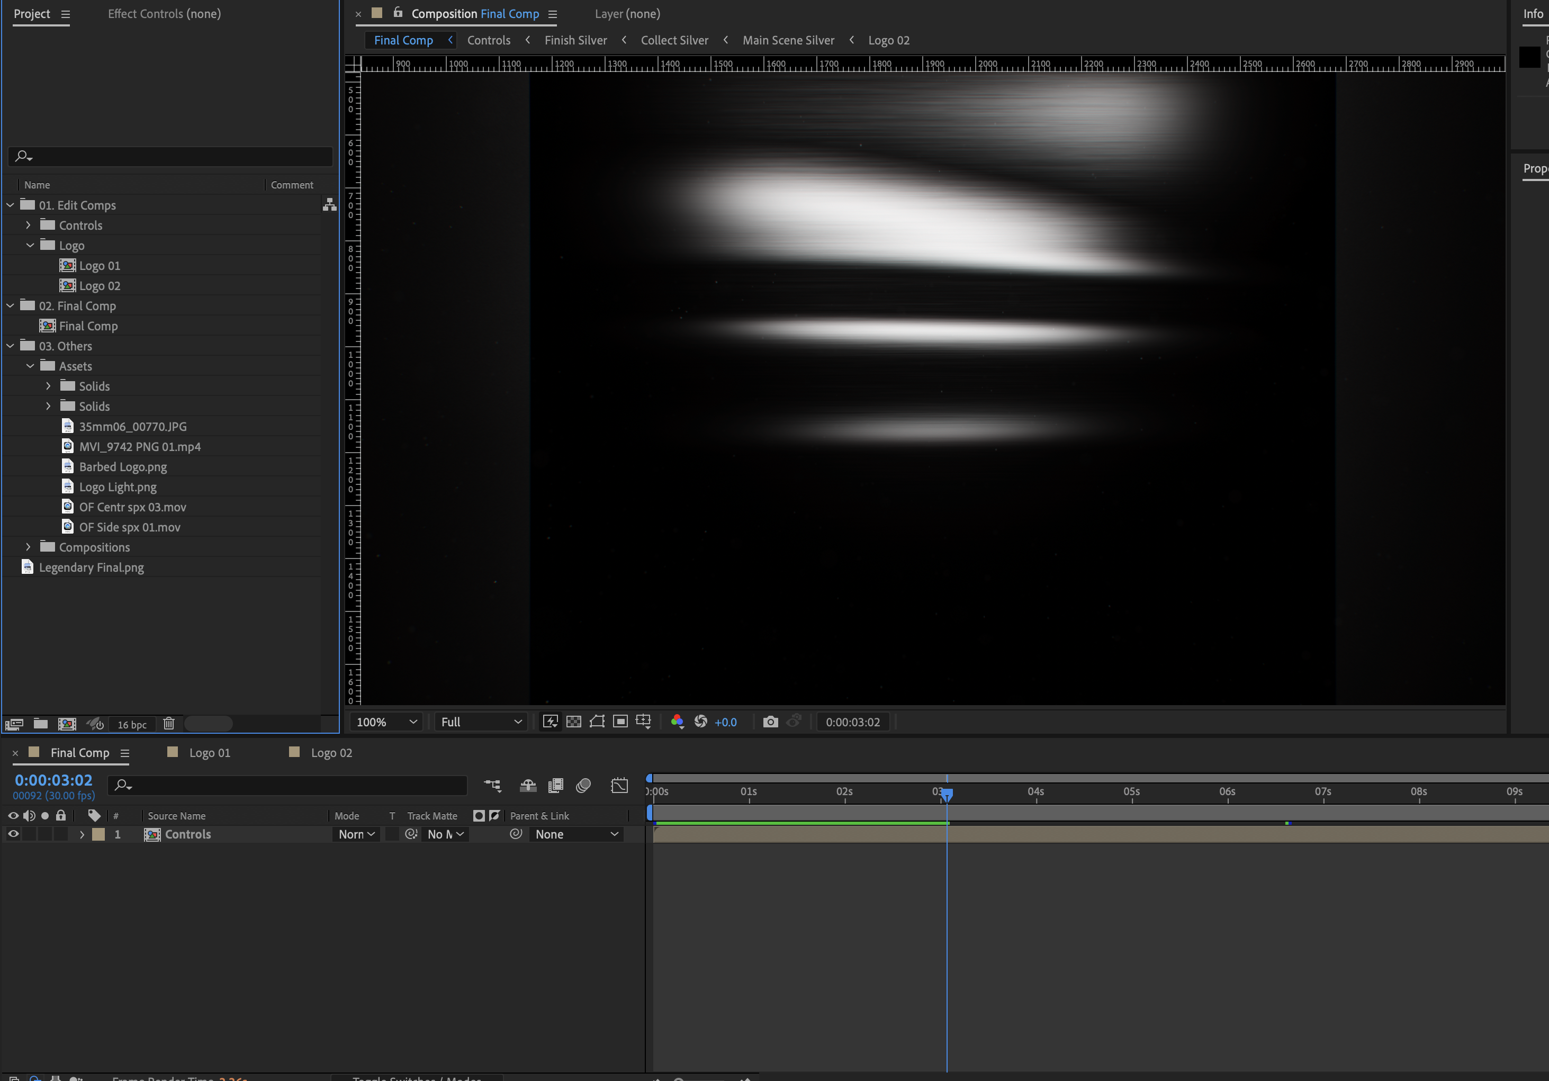Open the Composition Mini-Flowchart

[x=493, y=786]
